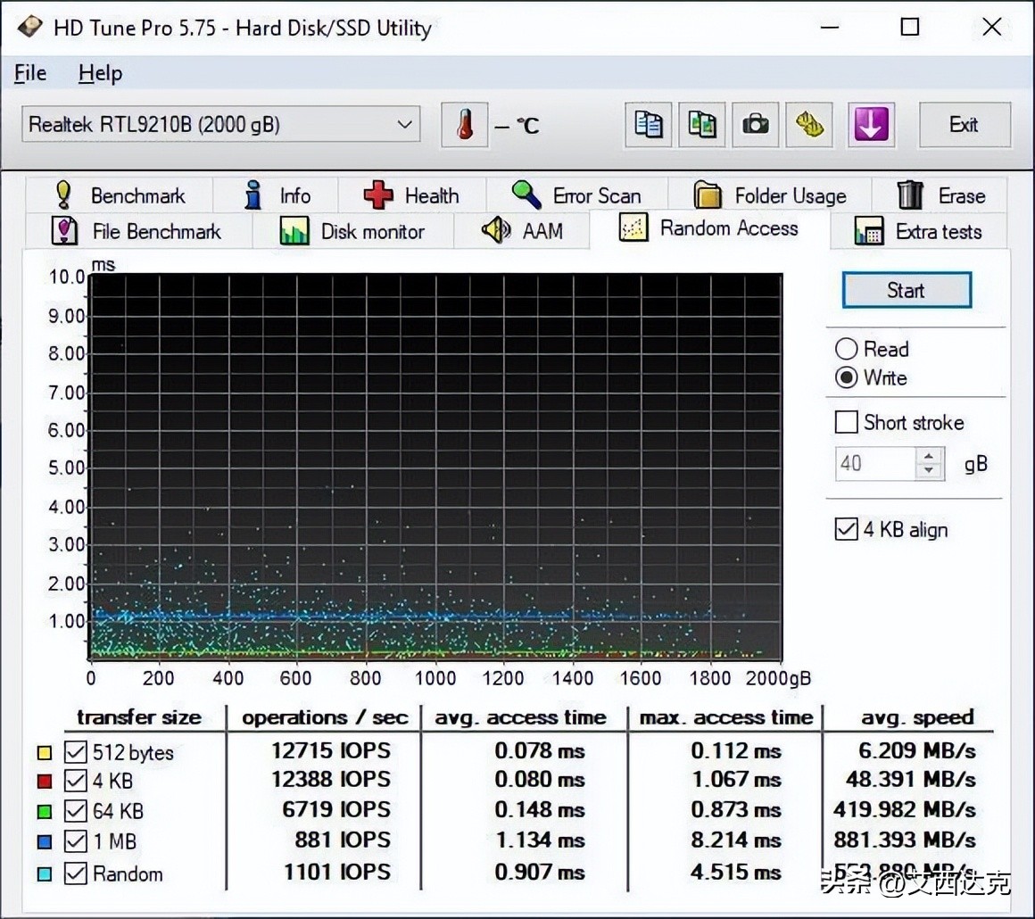Click the short stroke size up arrow
Viewport: 1035px width, 919px height.
929,456
